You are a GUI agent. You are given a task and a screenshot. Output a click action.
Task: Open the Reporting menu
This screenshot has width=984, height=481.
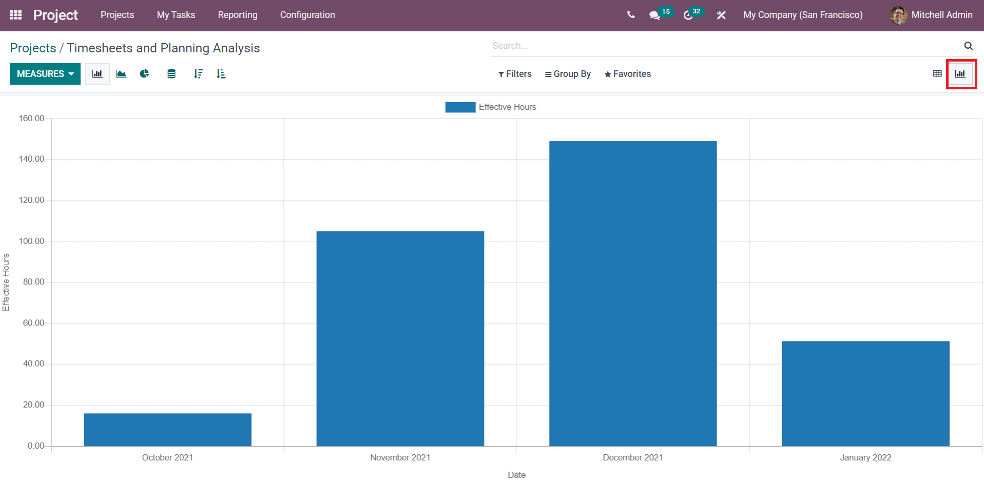click(x=238, y=15)
